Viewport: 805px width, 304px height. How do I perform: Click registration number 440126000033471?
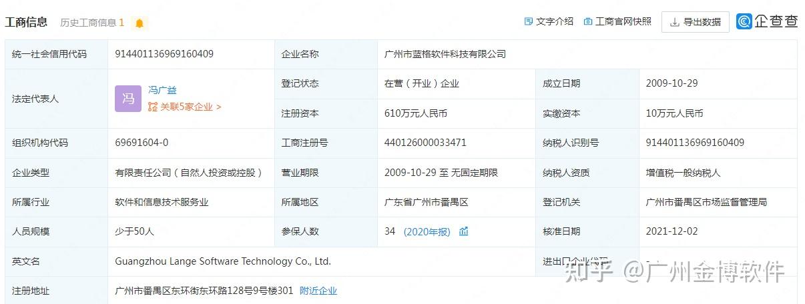pos(425,143)
